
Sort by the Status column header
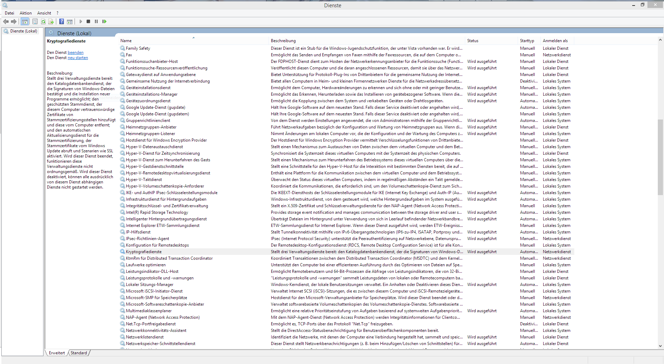point(491,41)
